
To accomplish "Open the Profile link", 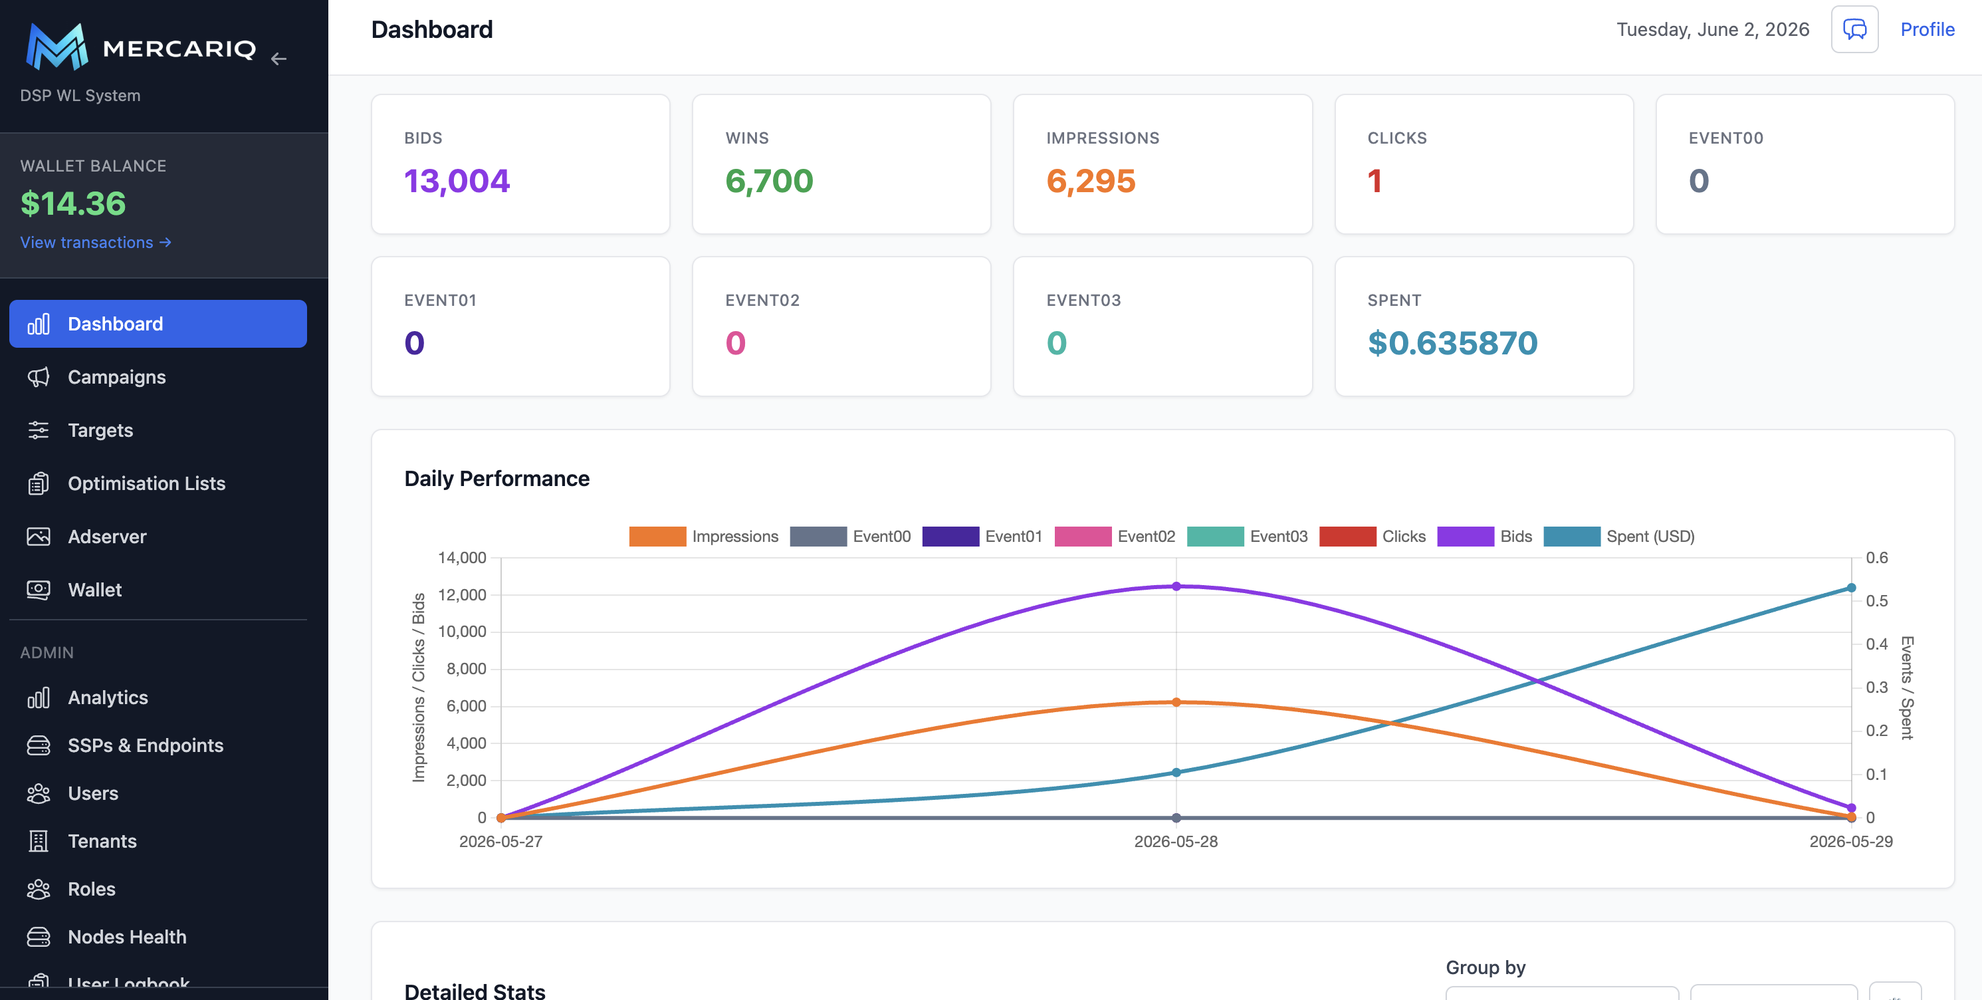I will (1927, 29).
